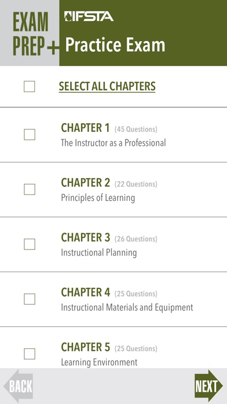Tap the Practice Exam header title
Viewport: 227px width, 404px height.
click(115, 45)
